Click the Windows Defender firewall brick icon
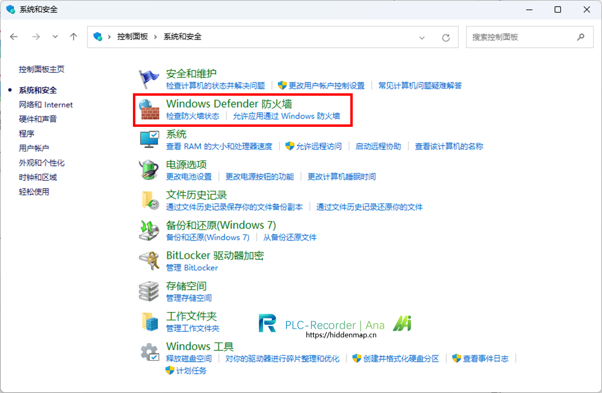Screen dimensions: 602x393 (149, 109)
